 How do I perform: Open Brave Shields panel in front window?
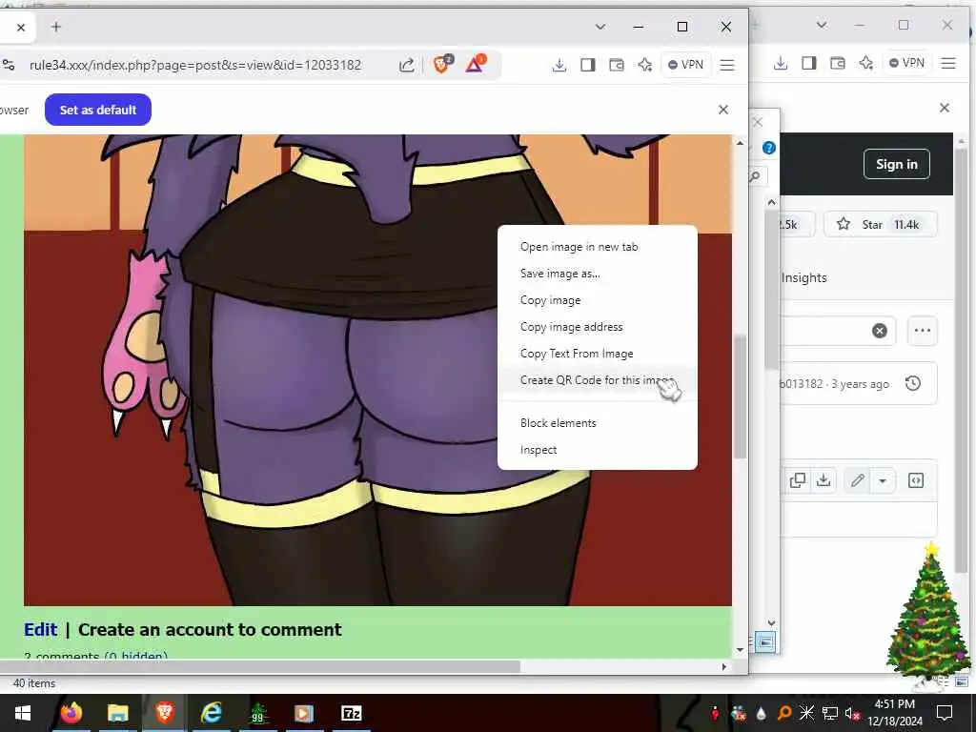click(442, 64)
